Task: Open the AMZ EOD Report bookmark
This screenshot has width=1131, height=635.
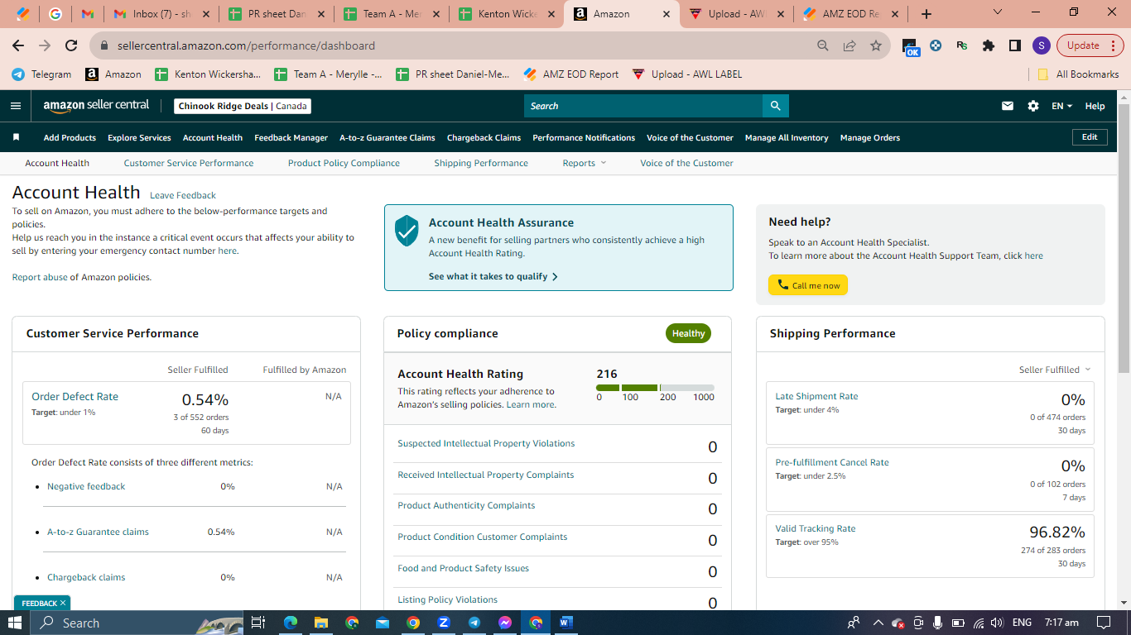Action: point(571,74)
